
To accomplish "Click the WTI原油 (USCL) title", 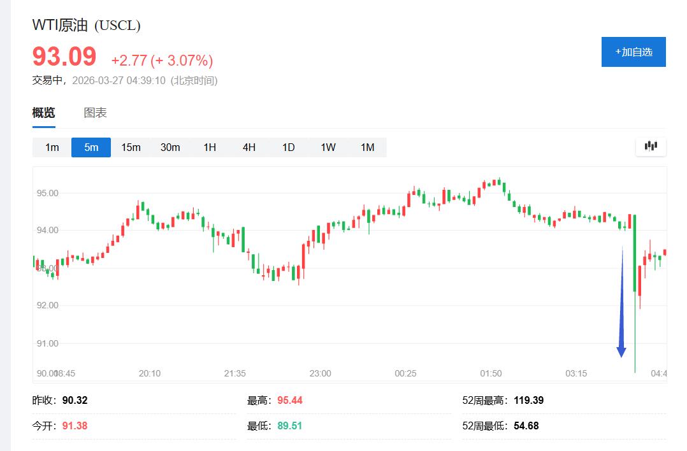I will coord(87,25).
